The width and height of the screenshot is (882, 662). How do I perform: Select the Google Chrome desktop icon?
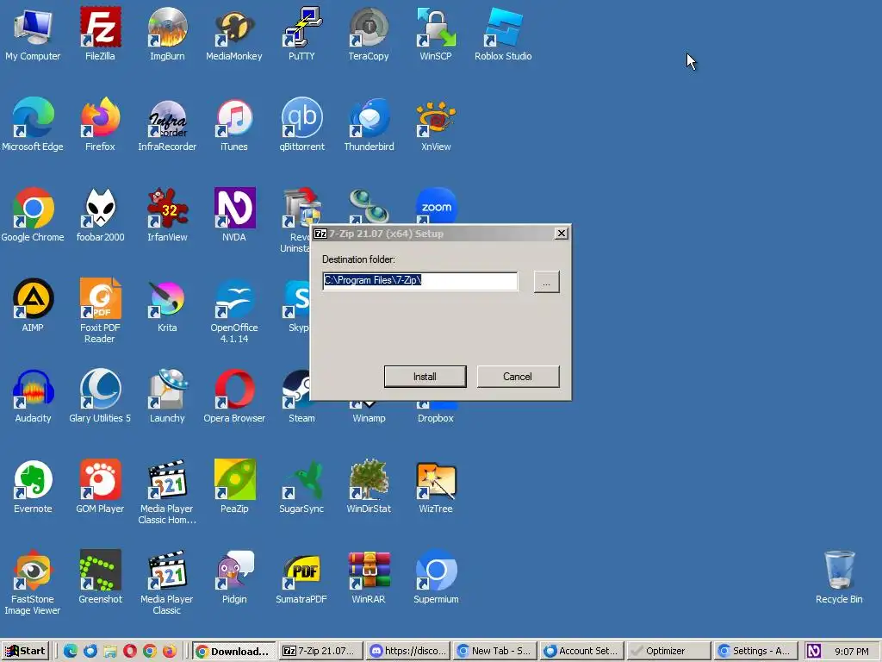(x=33, y=215)
